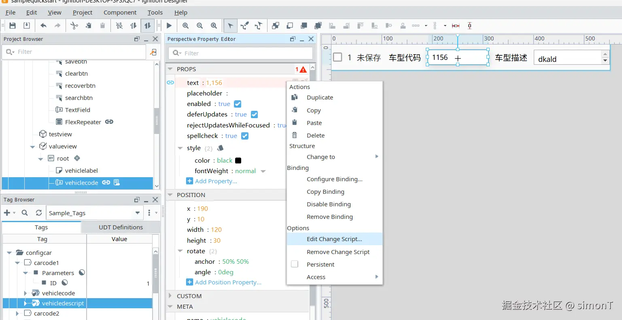
Task: Click the save-with-download-arrow toolbar icon
Action: 27,25
